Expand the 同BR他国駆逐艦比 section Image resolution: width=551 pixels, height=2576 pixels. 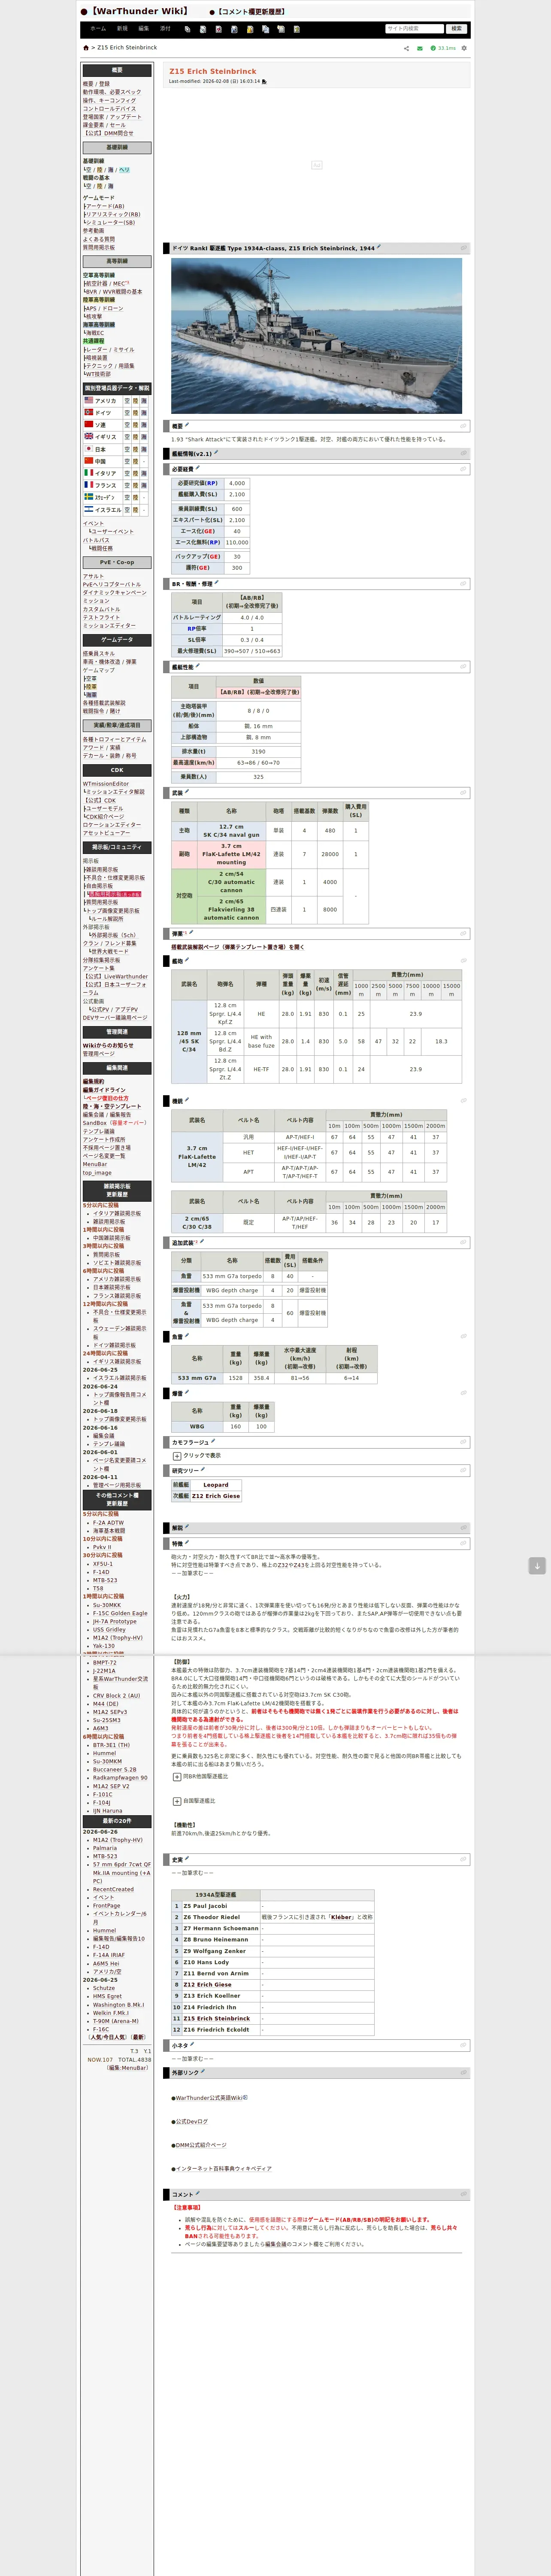click(x=177, y=1777)
